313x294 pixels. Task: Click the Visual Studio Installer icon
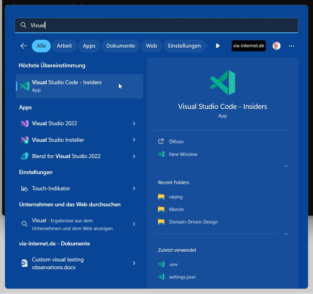click(24, 140)
